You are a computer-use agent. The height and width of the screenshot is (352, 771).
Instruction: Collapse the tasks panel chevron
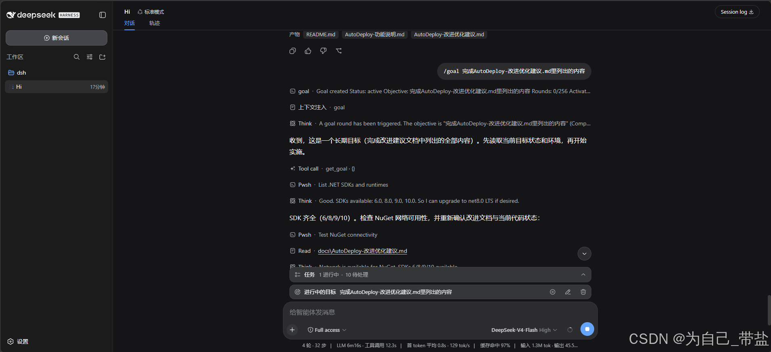tap(583, 275)
